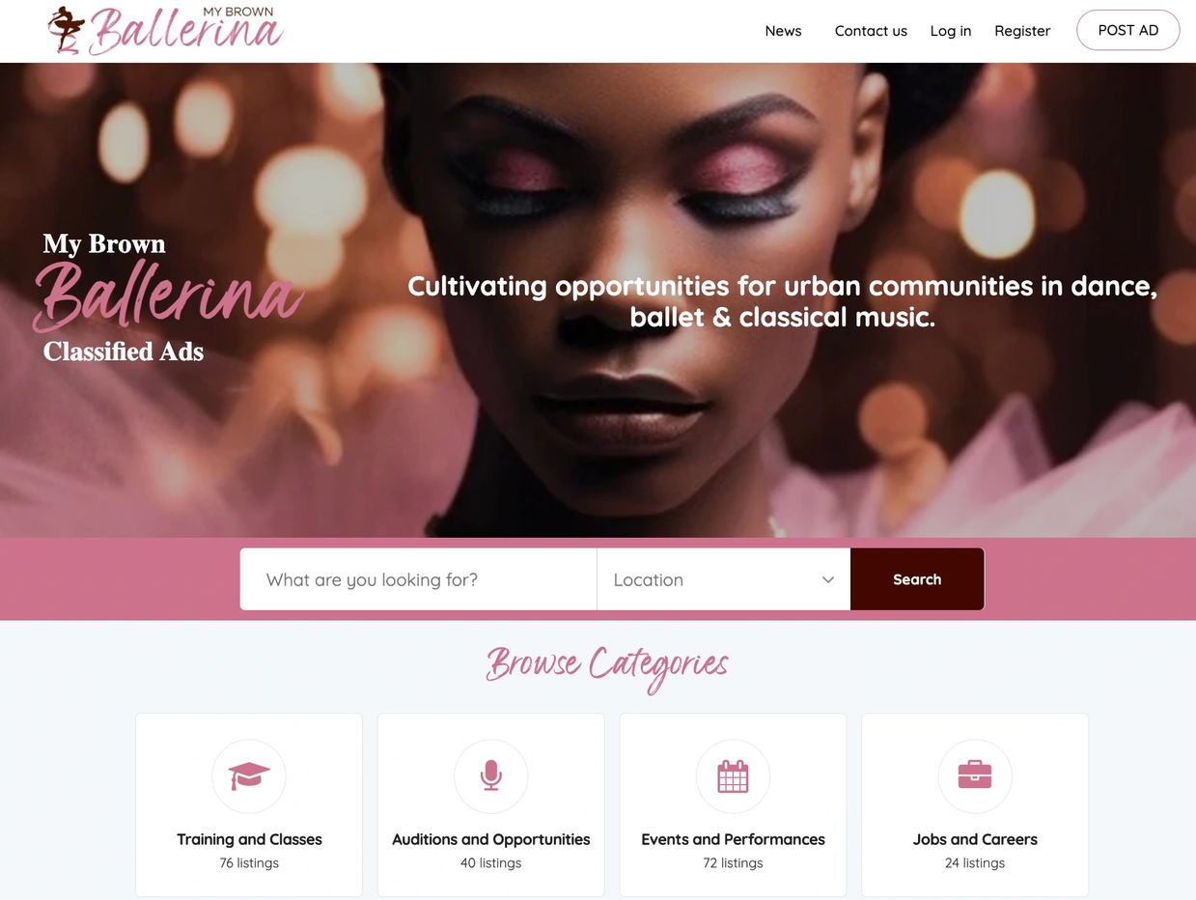Click the Location dropdown chevron arrow
The height and width of the screenshot is (900, 1196).
tap(828, 579)
